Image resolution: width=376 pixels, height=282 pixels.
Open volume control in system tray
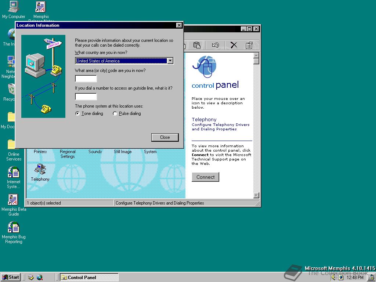[x=334, y=278]
